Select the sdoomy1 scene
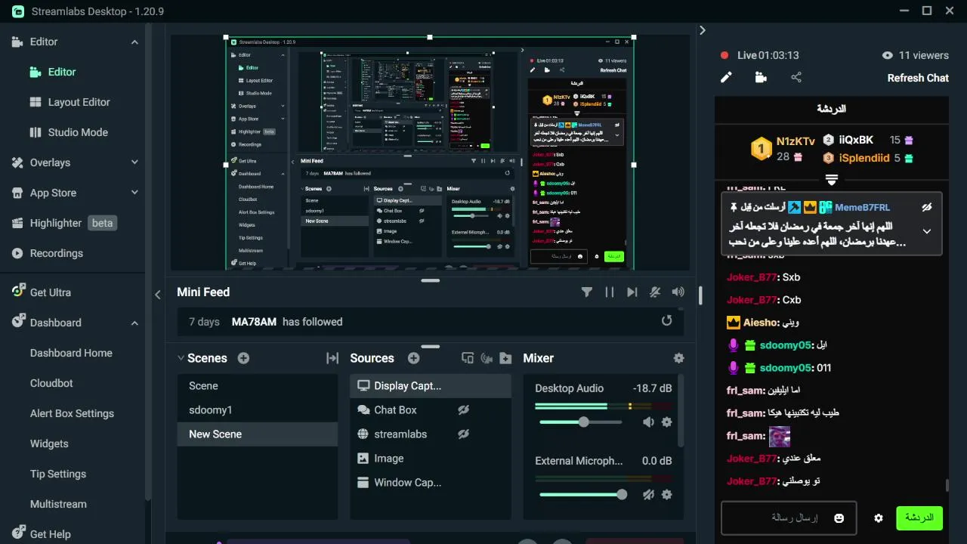 (258, 410)
